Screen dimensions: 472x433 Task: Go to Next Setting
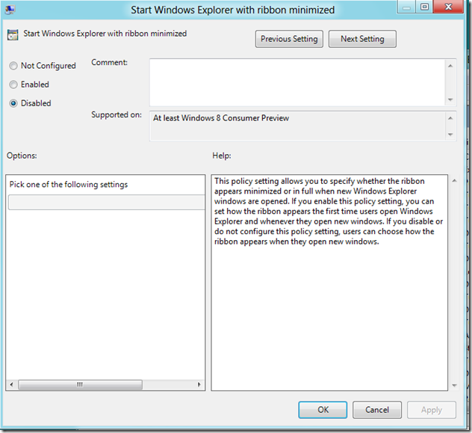362,39
